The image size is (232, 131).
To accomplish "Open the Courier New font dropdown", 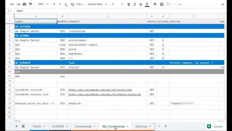I will click(97, 4).
